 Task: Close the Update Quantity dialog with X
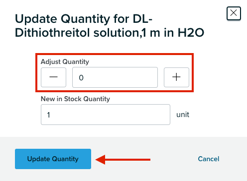pyautogui.click(x=234, y=13)
